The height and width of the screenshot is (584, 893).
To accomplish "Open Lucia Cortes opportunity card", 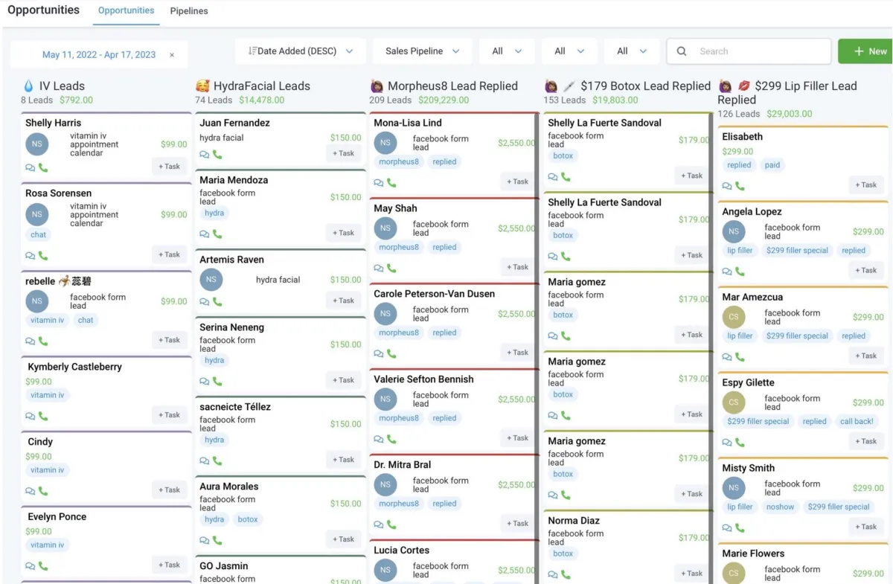I will tap(454, 562).
